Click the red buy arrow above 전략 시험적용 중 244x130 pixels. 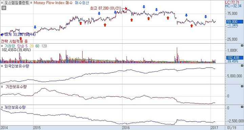21,38
